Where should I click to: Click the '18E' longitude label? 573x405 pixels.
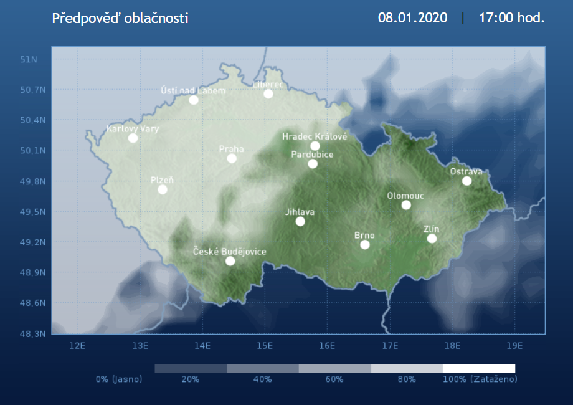[452, 345]
